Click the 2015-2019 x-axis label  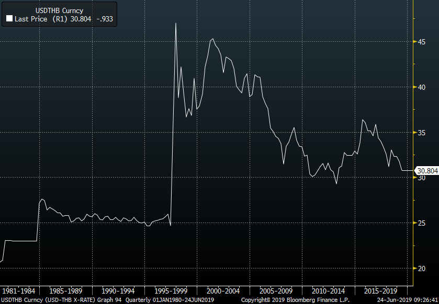[x=381, y=291]
